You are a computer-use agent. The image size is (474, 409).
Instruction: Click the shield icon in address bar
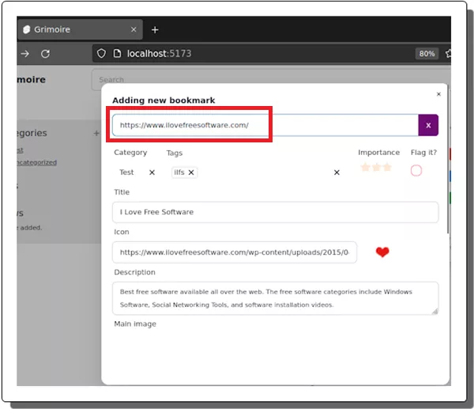coord(100,54)
